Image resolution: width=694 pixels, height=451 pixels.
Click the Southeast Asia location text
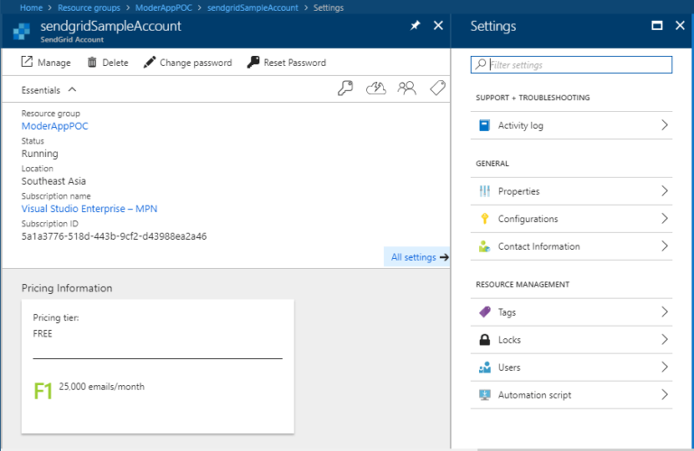click(x=53, y=181)
